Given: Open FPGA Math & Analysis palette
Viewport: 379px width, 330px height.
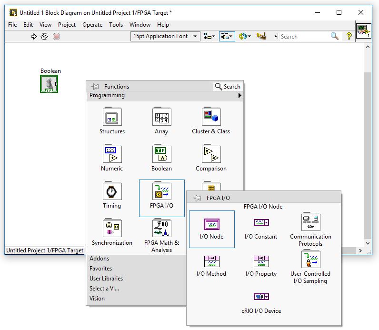Looking at the screenshot, I should 162,228.
